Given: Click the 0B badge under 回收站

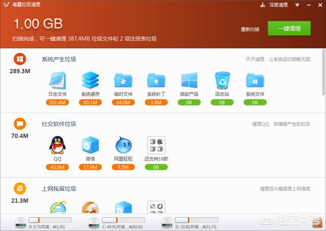Looking at the screenshot, I should tap(222, 102).
